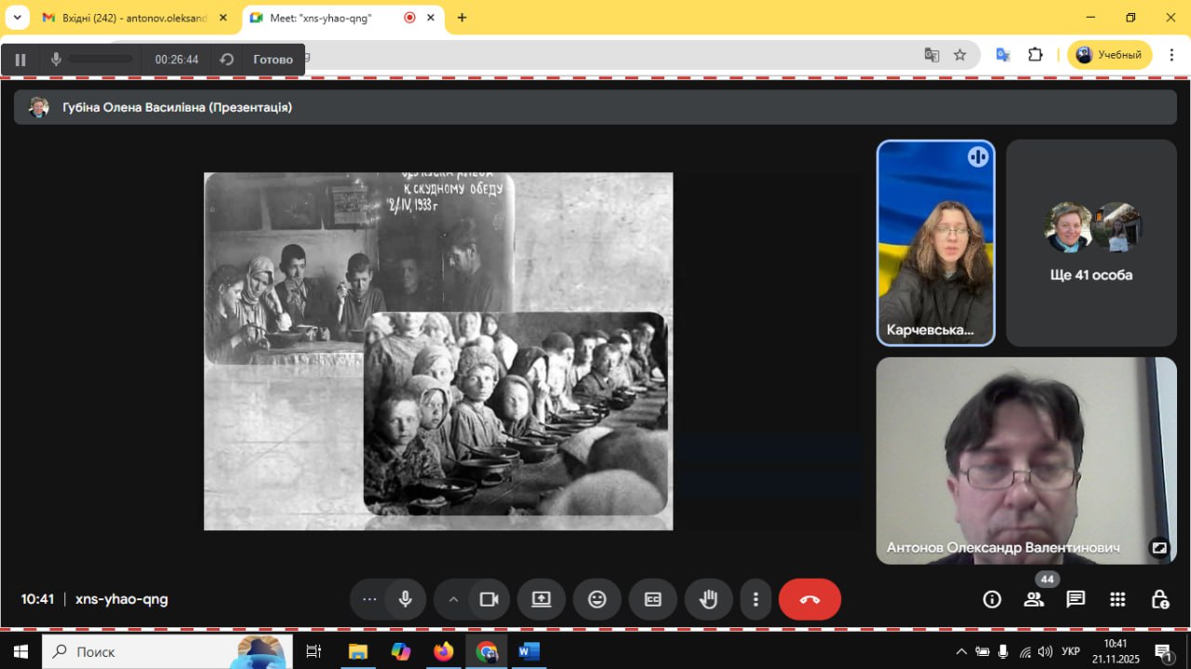
Task: Click the Готово recording button
Action: (273, 60)
